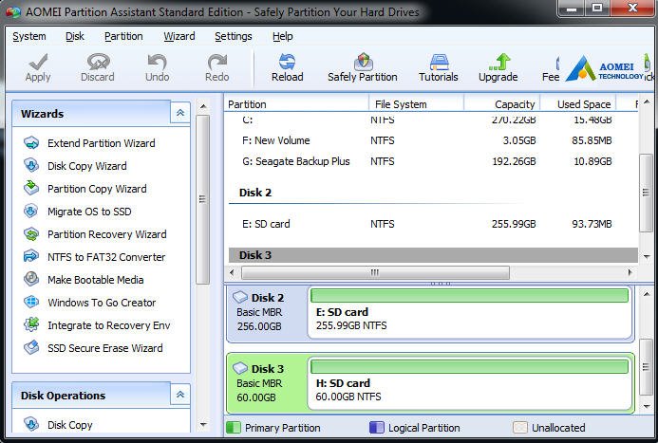
Task: Select E: SD card list row
Action: pos(432,224)
